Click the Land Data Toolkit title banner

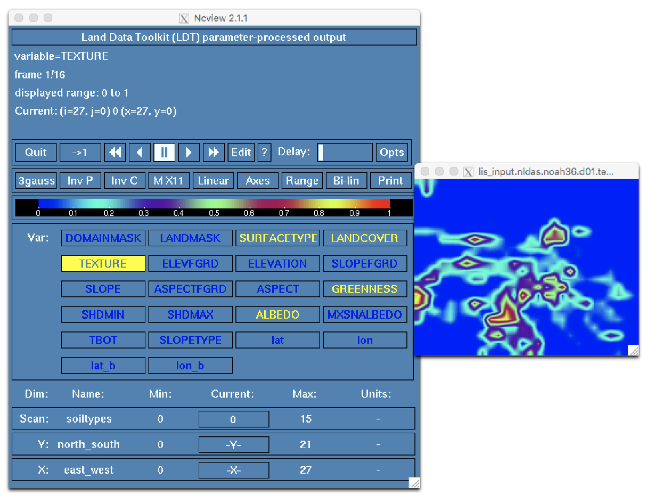coord(214,37)
